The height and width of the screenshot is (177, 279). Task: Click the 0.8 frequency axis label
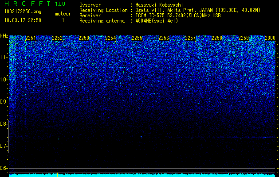tap(4, 124)
